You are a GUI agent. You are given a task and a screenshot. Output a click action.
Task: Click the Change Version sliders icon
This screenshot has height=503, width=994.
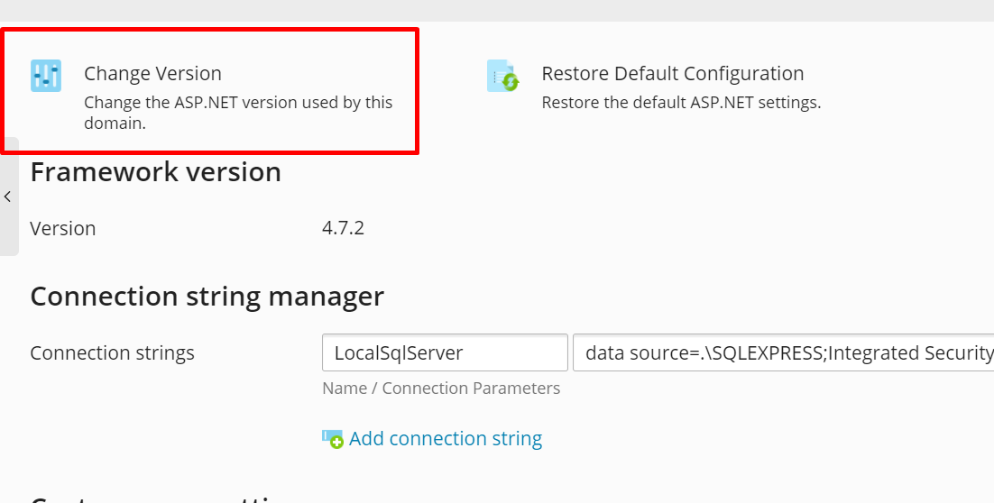(x=46, y=76)
